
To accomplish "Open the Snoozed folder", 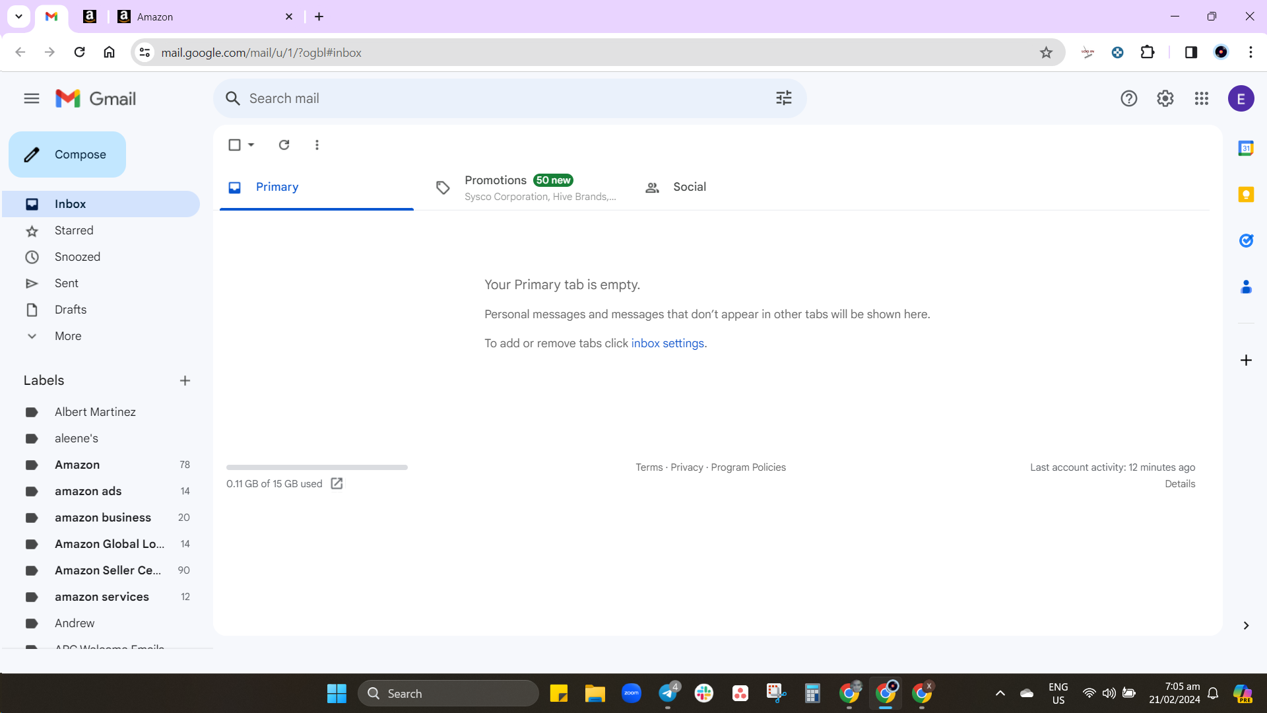I will [100, 257].
